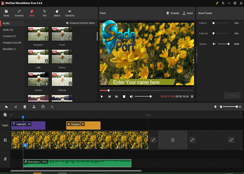Viewport: 244px width, 174px height.
Task: Switch to the Transition tab
Action: [19, 13]
